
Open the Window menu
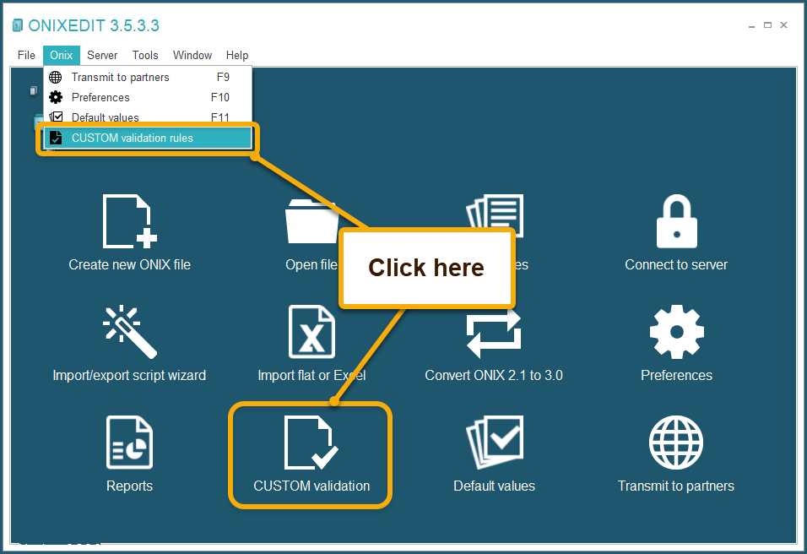(192, 55)
